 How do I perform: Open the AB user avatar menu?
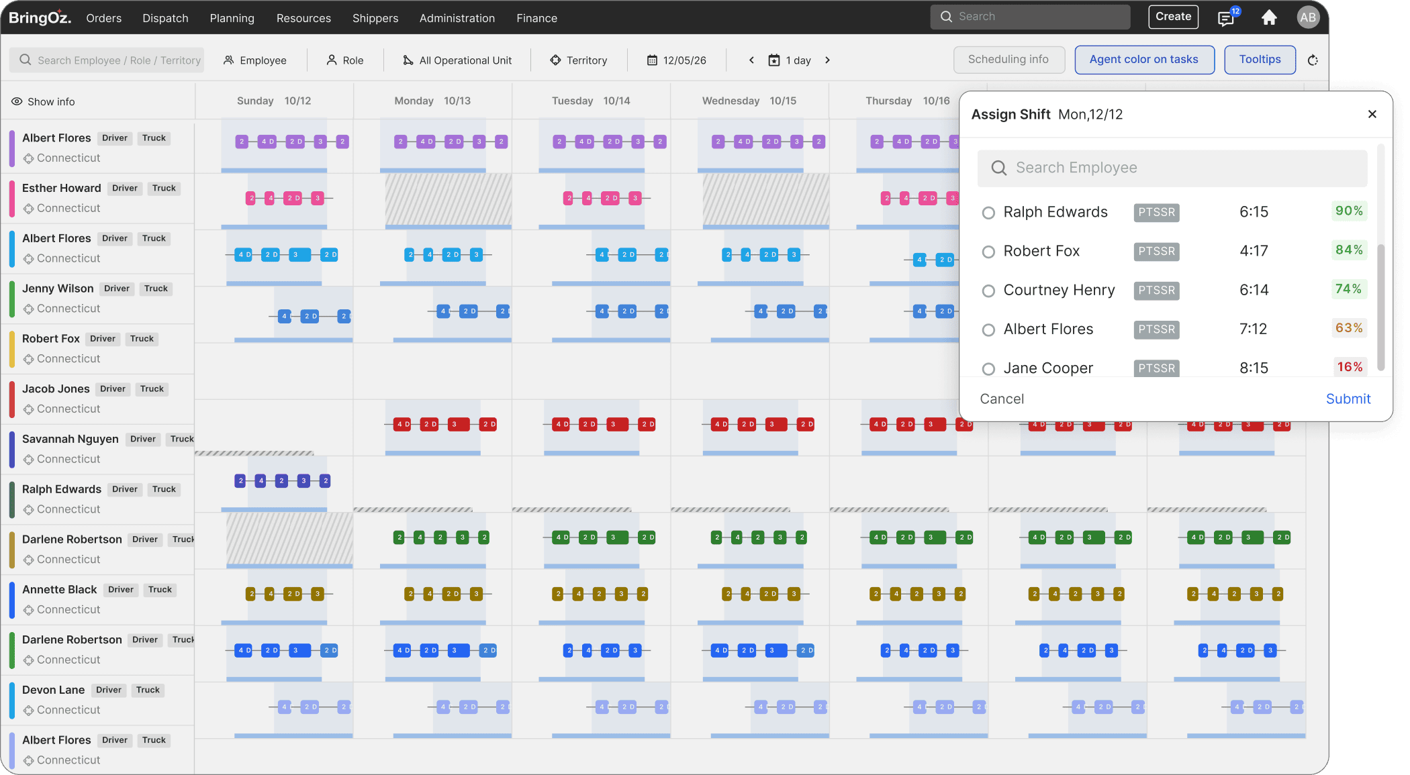point(1307,17)
